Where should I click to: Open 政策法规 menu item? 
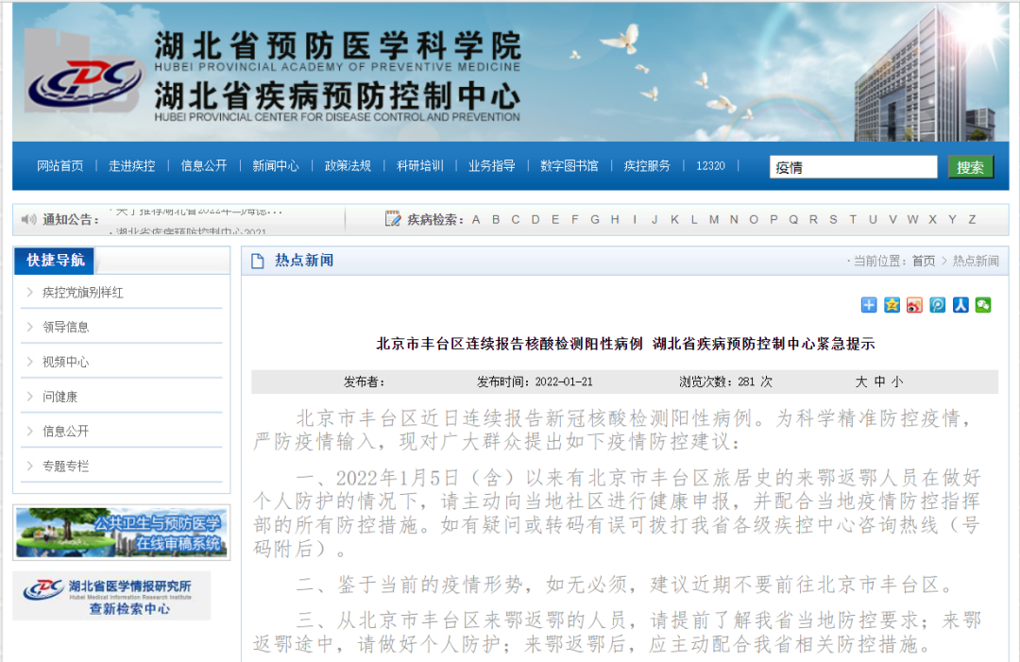tap(348, 166)
